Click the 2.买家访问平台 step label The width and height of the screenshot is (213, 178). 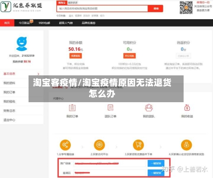(x=99, y=154)
